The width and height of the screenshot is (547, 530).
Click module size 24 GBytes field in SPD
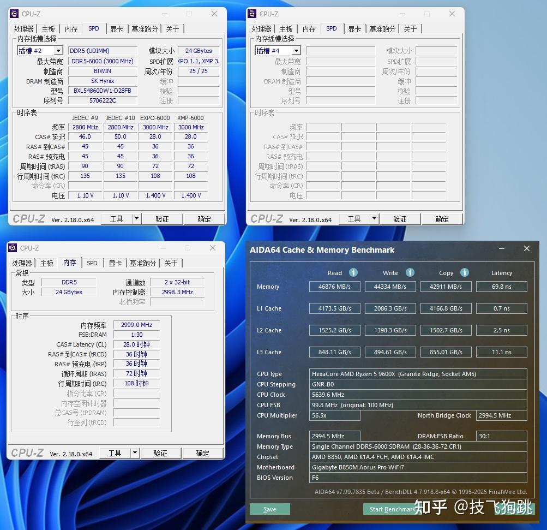coord(199,51)
